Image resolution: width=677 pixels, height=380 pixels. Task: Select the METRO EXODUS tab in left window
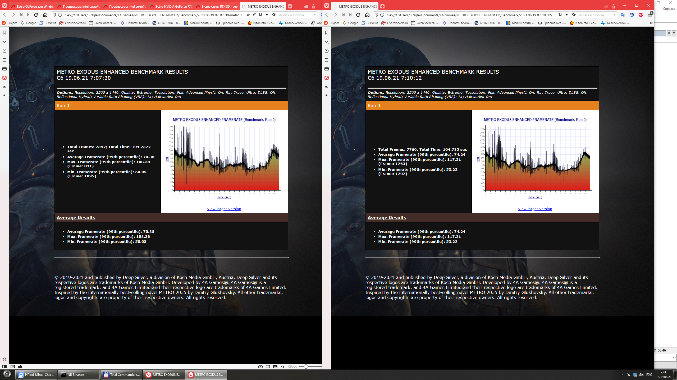pyautogui.click(x=263, y=6)
